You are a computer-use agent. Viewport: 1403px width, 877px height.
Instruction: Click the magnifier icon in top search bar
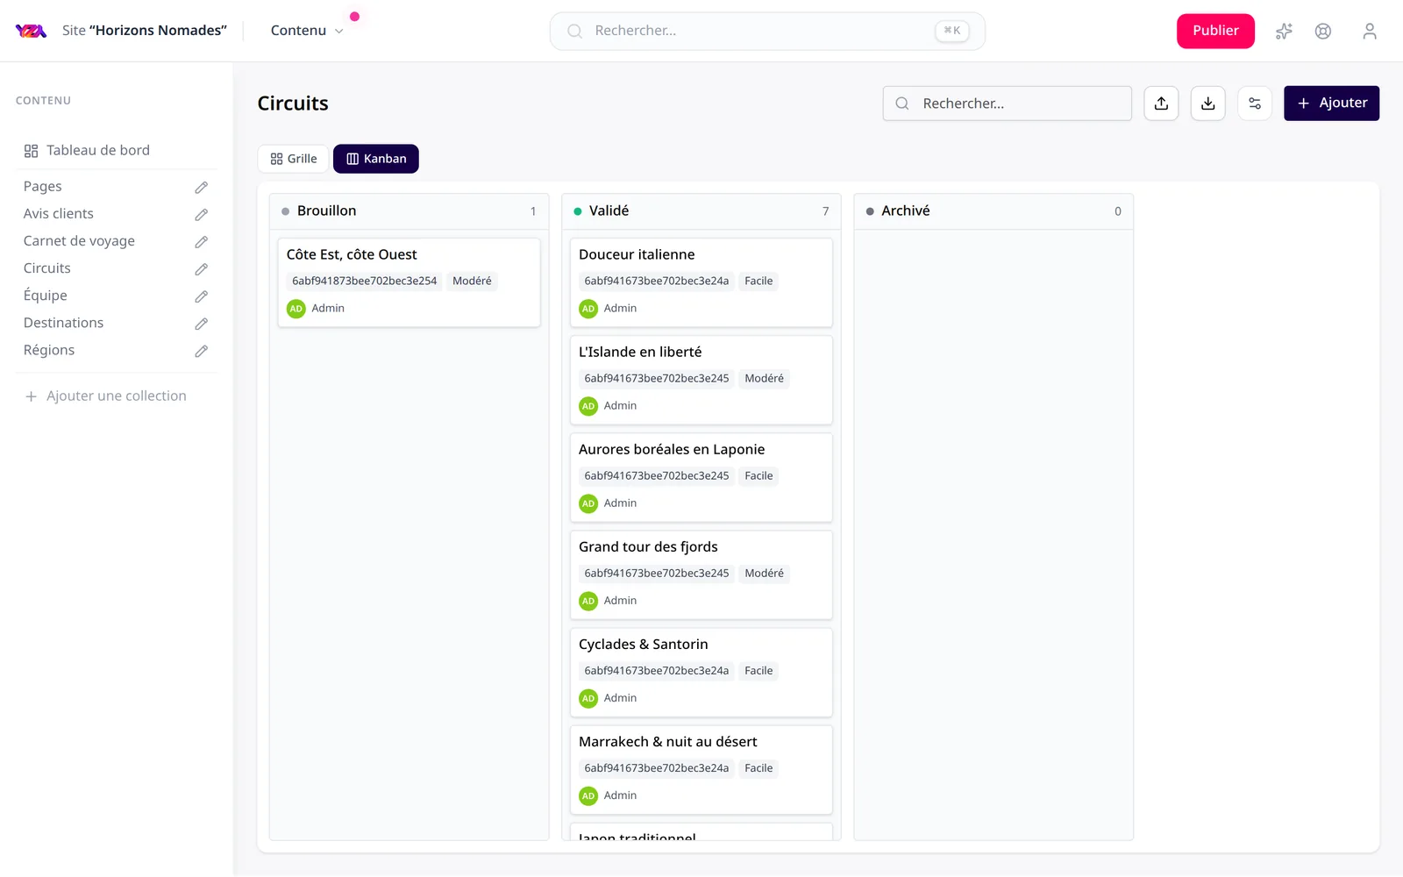(x=574, y=32)
